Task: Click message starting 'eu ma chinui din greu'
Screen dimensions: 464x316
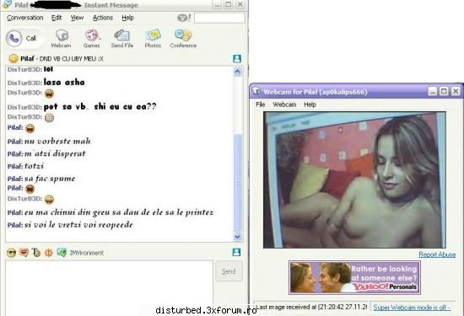Action: [119, 212]
